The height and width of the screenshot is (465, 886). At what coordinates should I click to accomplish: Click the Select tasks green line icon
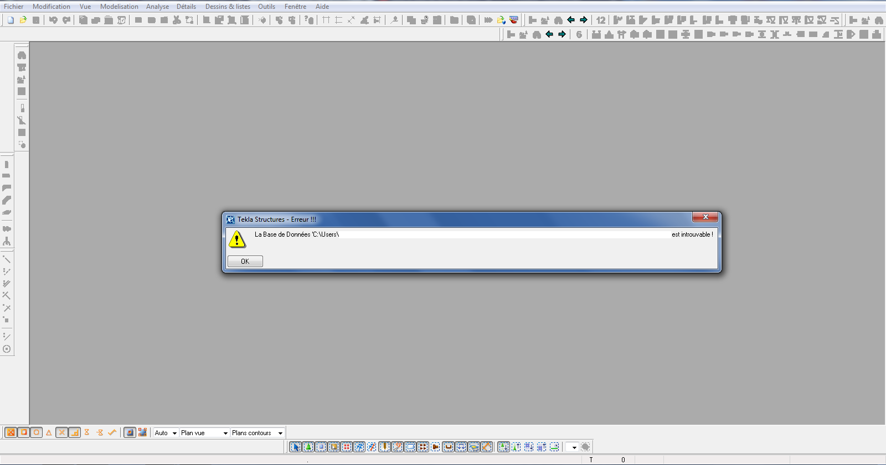(554, 447)
